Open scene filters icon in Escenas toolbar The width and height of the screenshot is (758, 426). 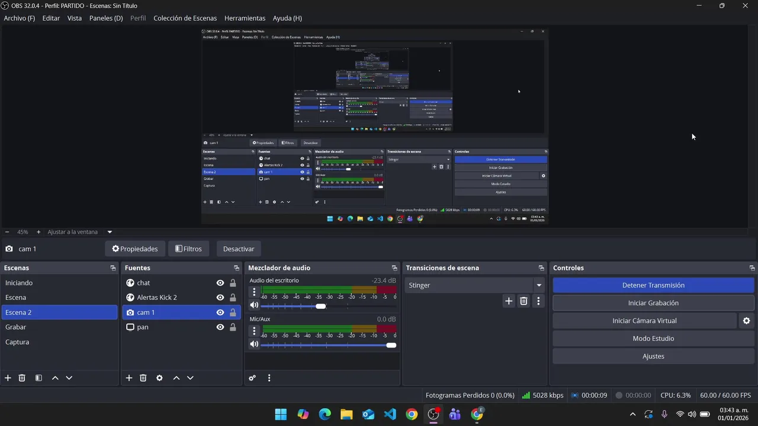[38, 378]
